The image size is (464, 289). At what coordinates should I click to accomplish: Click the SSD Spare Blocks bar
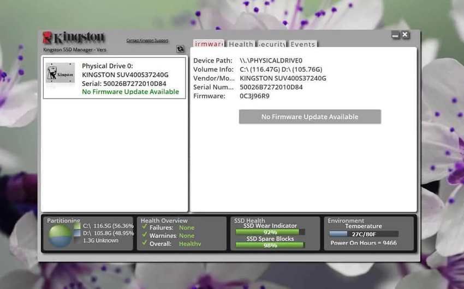pyautogui.click(x=270, y=245)
